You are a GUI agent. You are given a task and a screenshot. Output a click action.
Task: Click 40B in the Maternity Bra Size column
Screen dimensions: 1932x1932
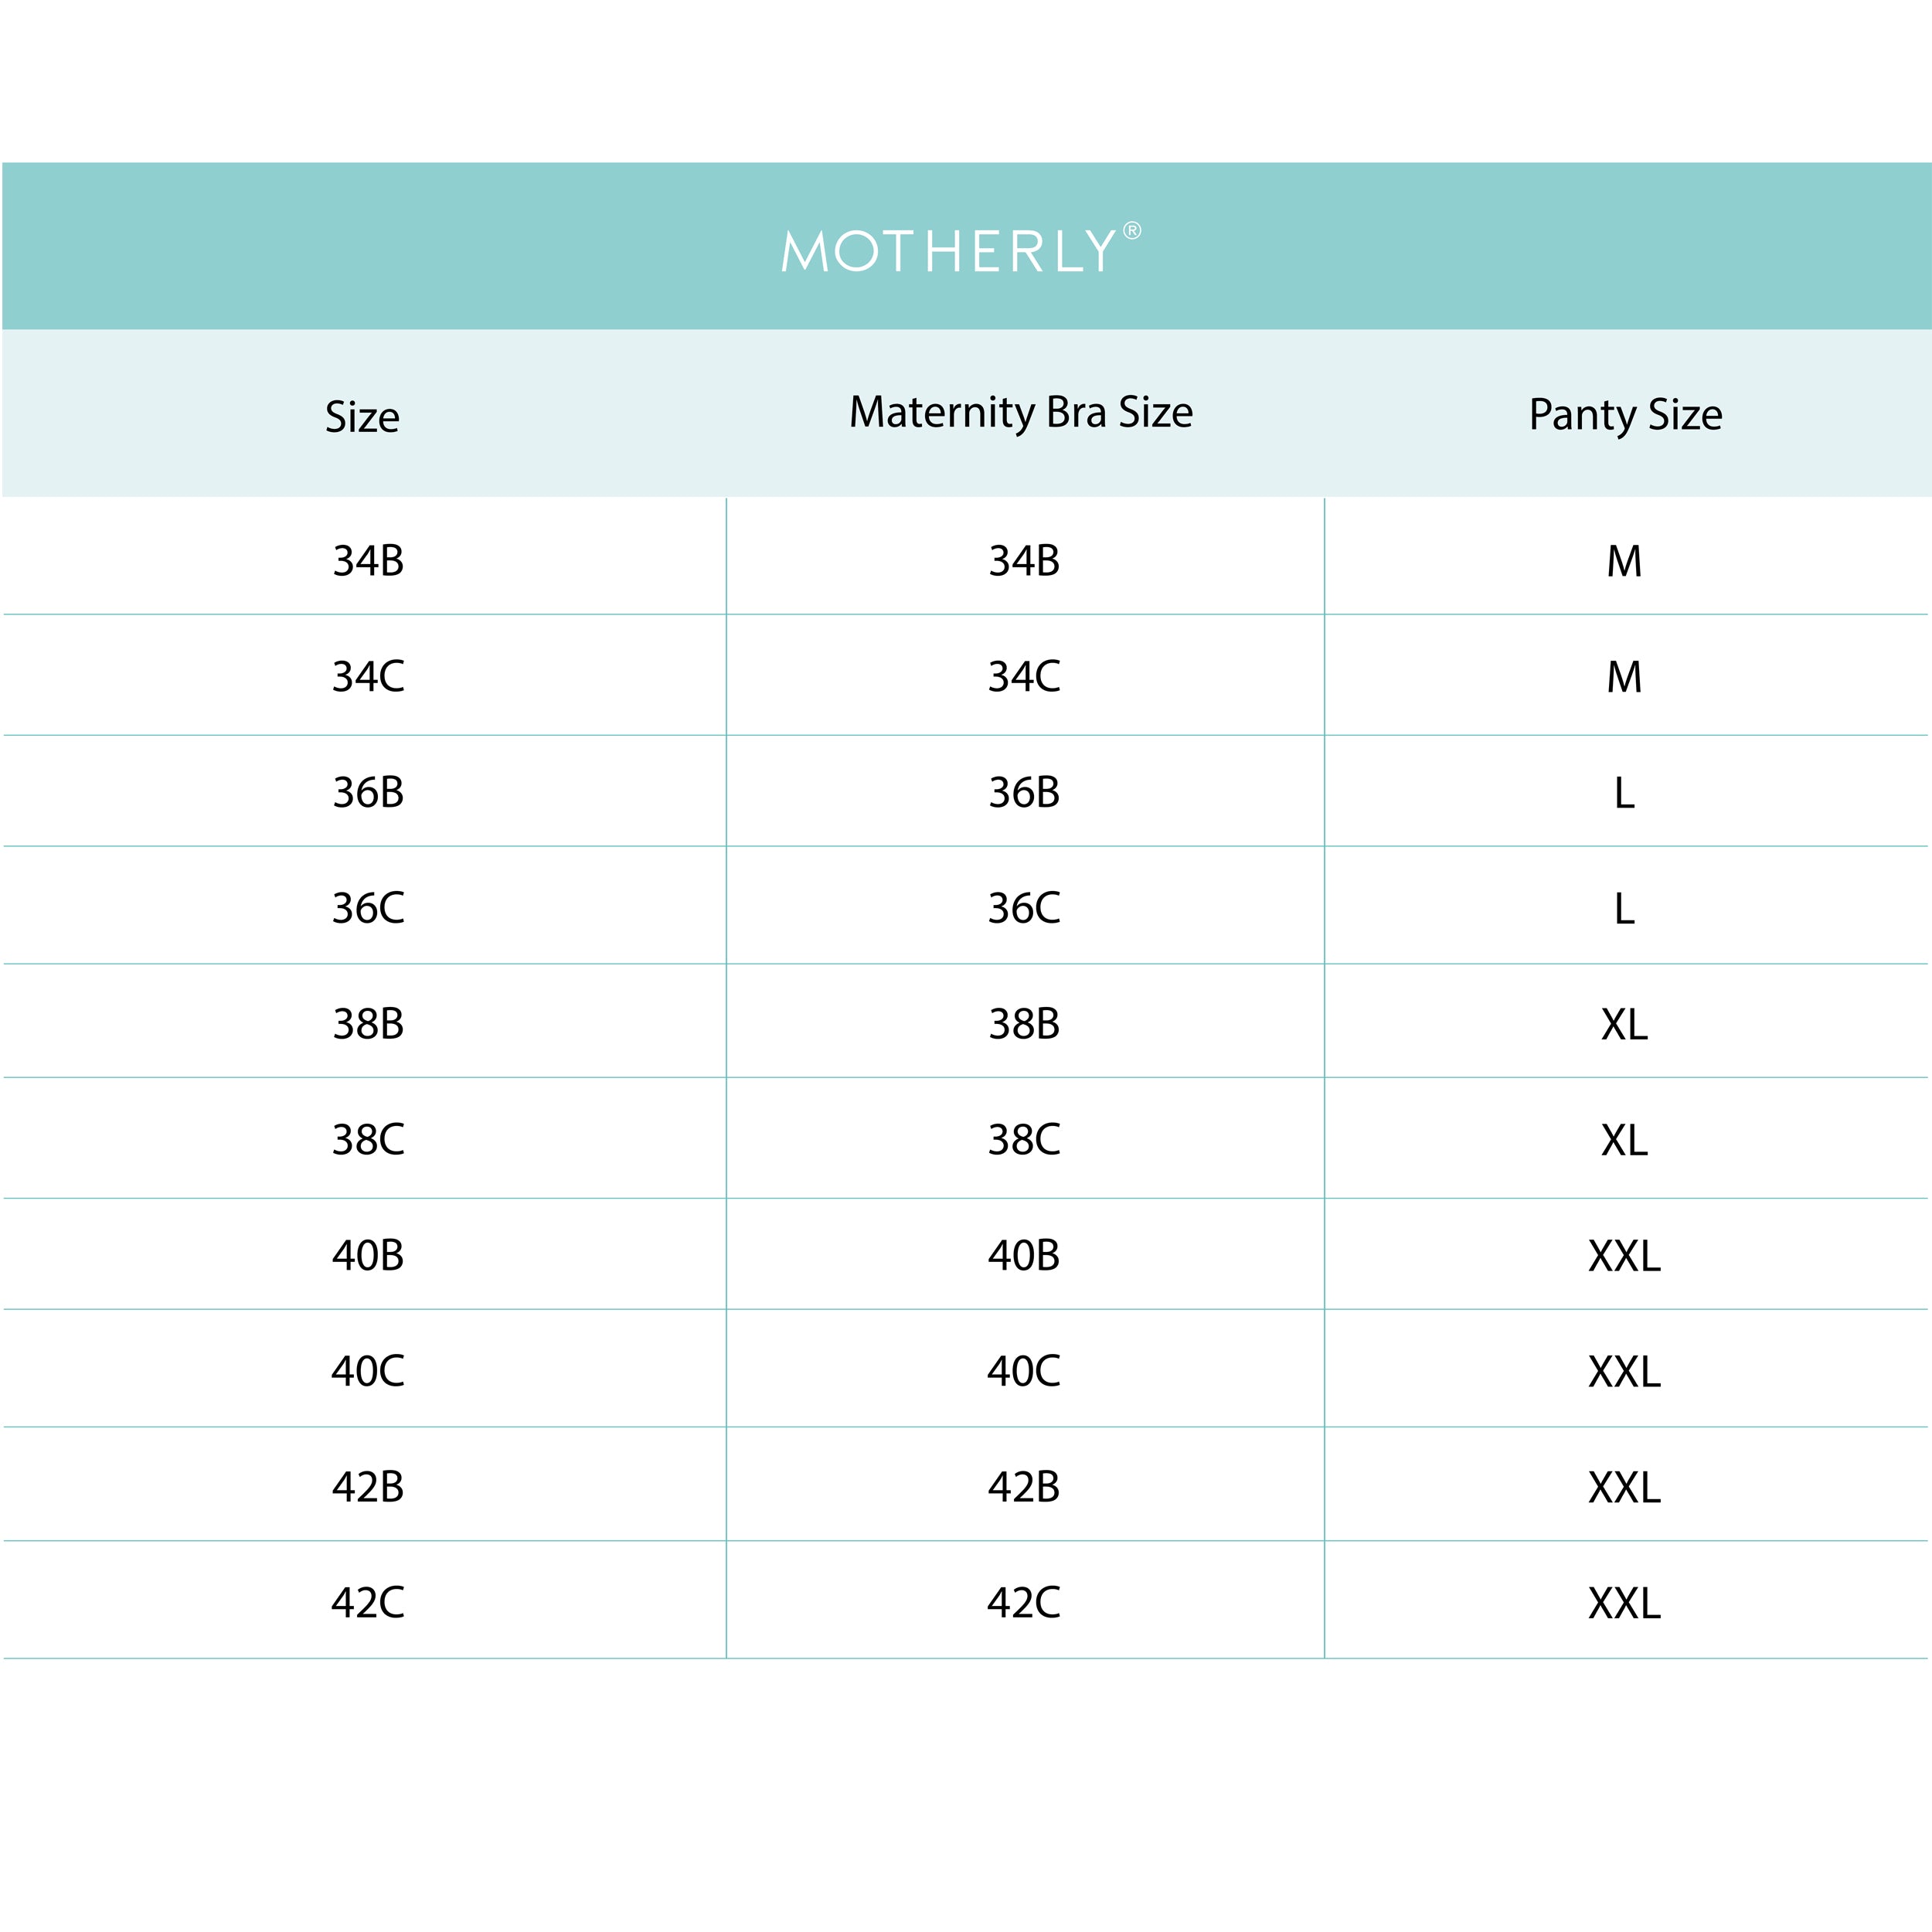(1024, 1256)
